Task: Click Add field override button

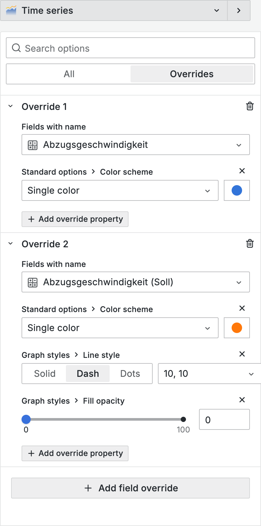Action: click(x=130, y=488)
